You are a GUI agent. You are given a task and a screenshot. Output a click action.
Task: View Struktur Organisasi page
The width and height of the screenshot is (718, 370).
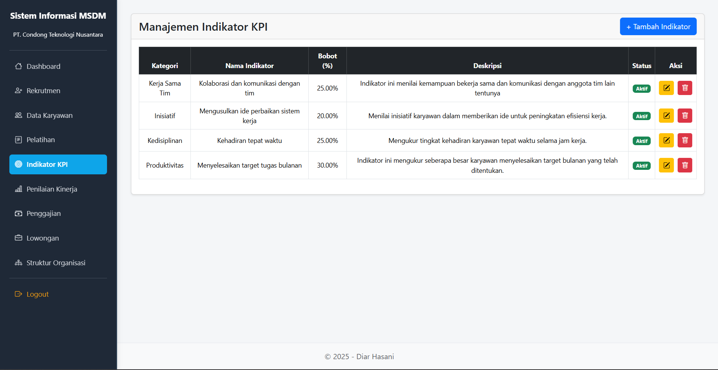(56, 263)
